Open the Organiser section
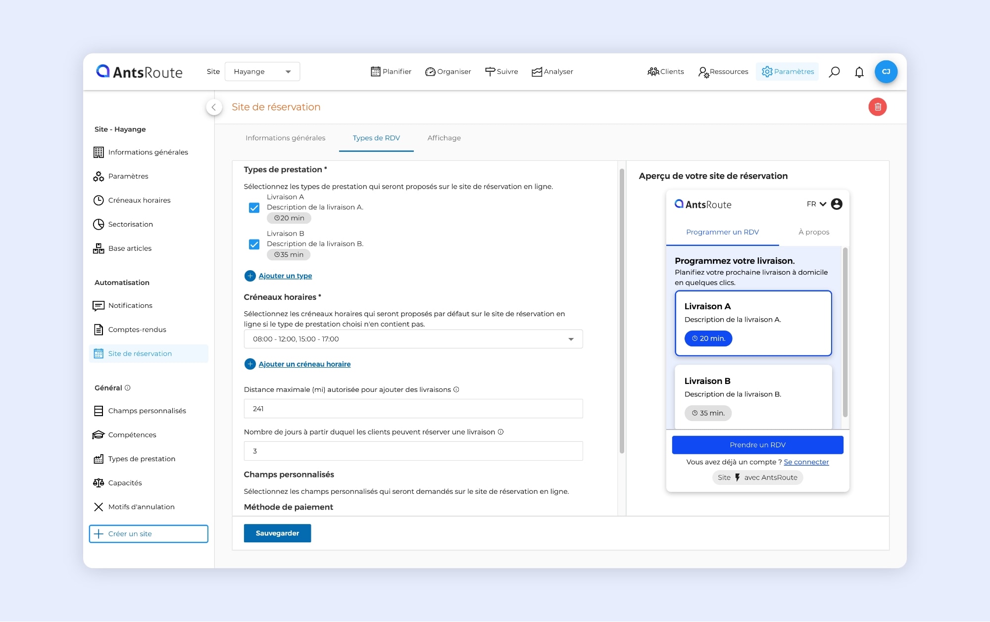 (x=447, y=71)
